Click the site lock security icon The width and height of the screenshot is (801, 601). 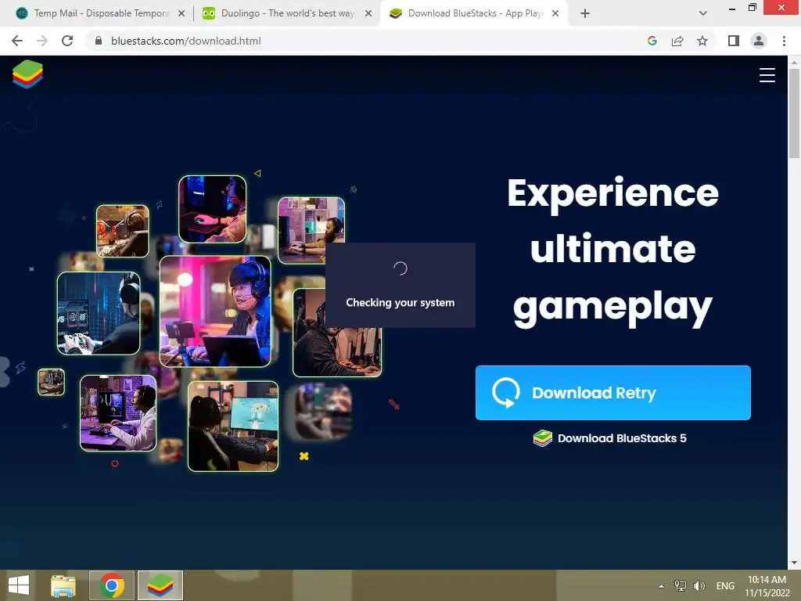point(99,41)
